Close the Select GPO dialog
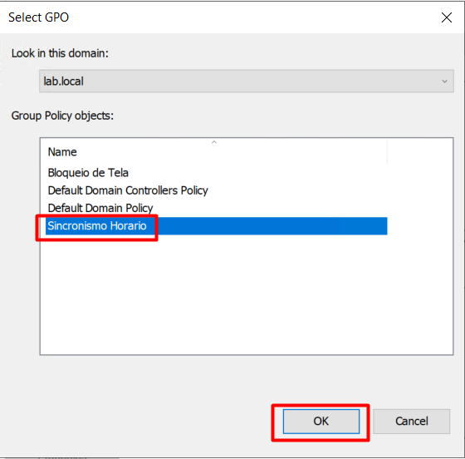The width and height of the screenshot is (465, 459). tap(447, 17)
